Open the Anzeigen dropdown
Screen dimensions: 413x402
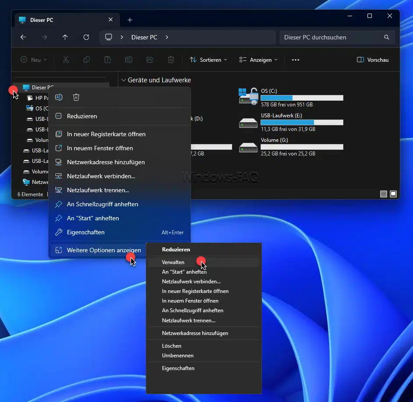point(258,60)
